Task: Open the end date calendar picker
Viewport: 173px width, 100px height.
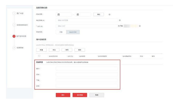Action: click(x=78, y=15)
